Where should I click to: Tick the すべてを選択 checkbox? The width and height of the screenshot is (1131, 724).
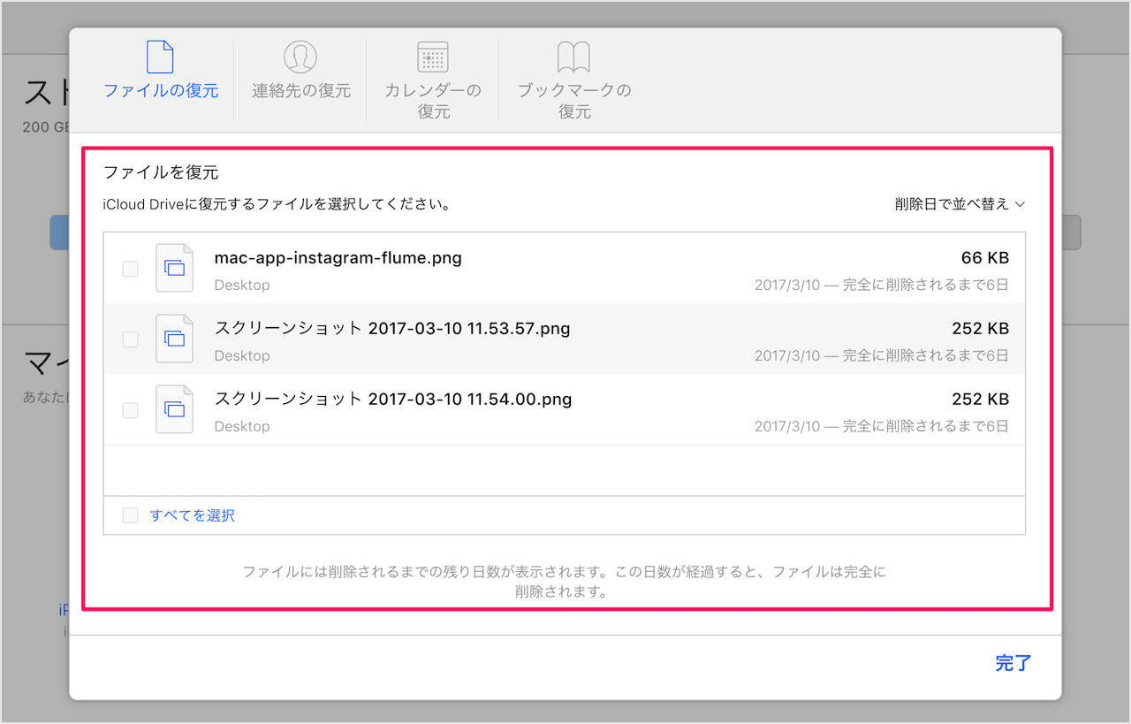130,515
